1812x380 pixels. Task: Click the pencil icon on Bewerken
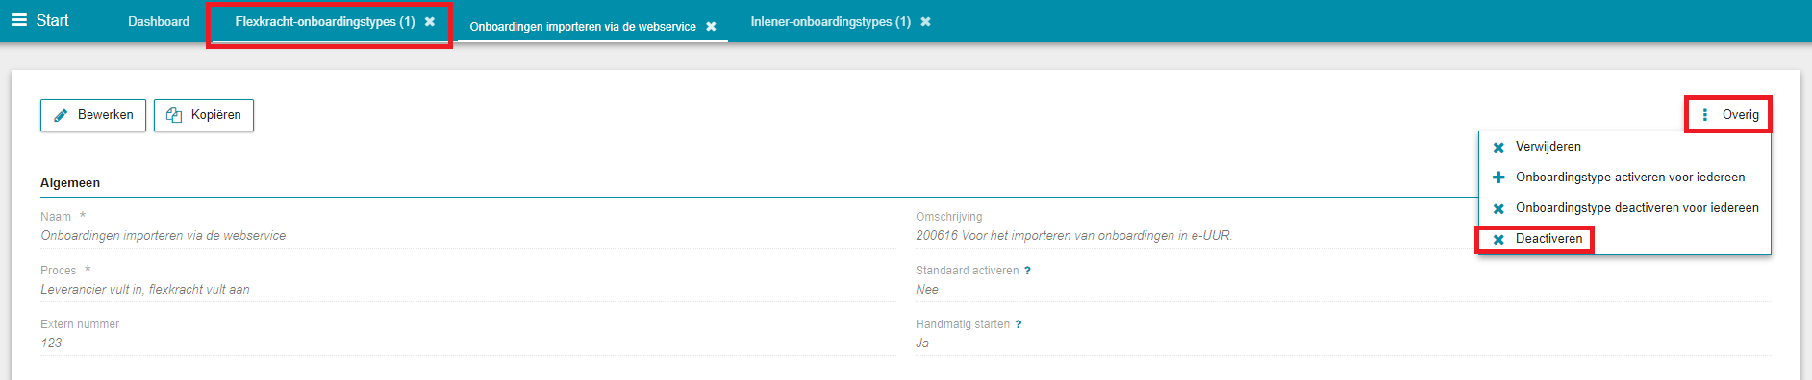point(61,115)
